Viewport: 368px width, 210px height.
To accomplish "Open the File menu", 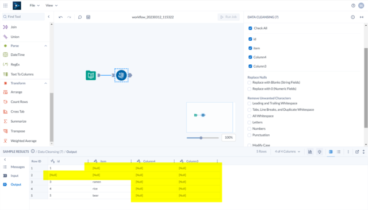I will pos(34,5).
